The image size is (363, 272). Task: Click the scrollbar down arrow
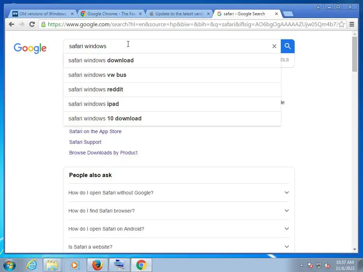(x=354, y=249)
